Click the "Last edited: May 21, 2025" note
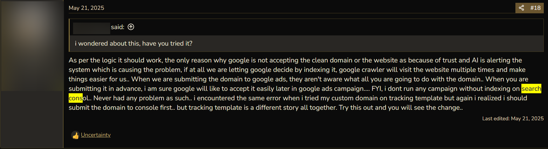Screen dimensions: 548x149 (513, 118)
